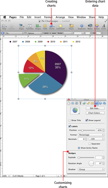Image resolution: width=108 pixels, height=188 pixels.
Task: Open the chart type picker in the inspector
Action: (x=75, y=110)
